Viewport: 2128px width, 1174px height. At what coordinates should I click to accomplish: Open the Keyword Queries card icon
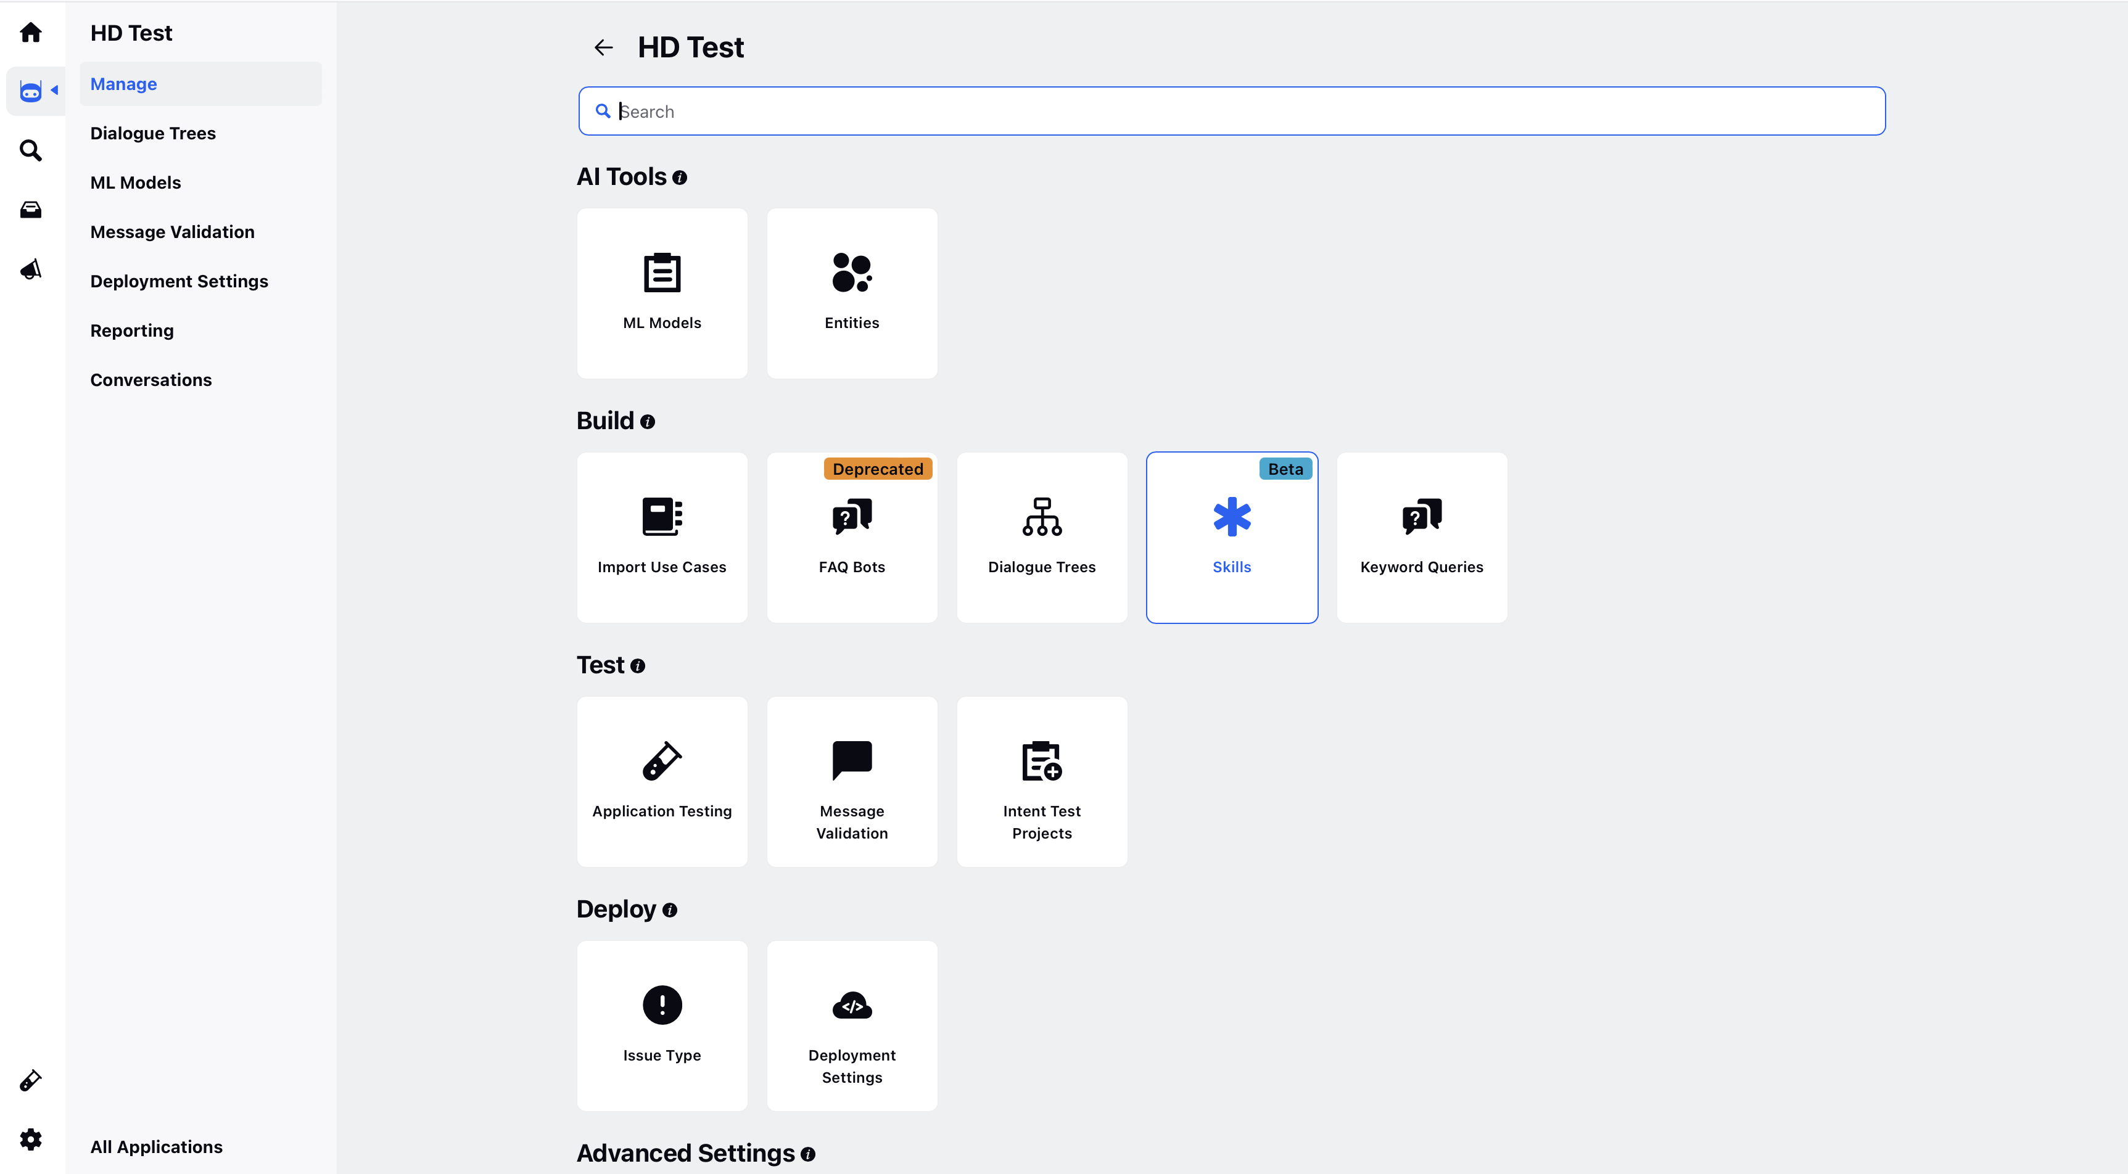(x=1422, y=517)
